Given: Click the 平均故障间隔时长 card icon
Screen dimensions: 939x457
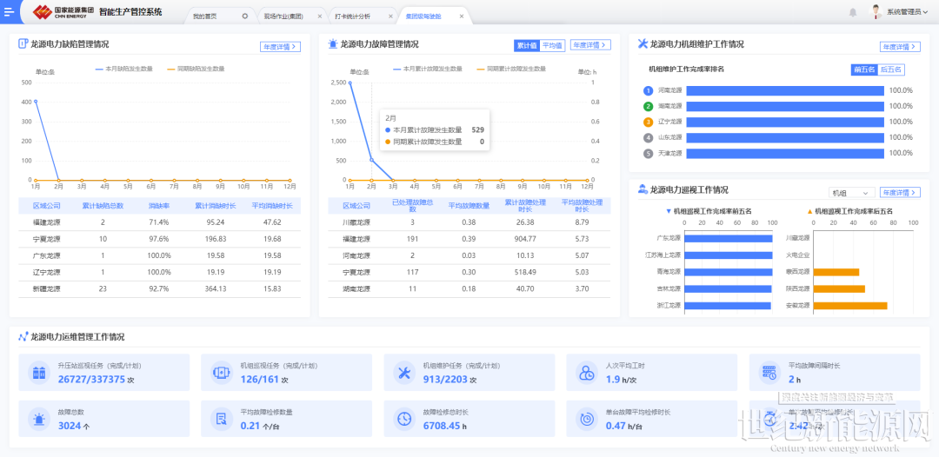Looking at the screenshot, I should (769, 373).
